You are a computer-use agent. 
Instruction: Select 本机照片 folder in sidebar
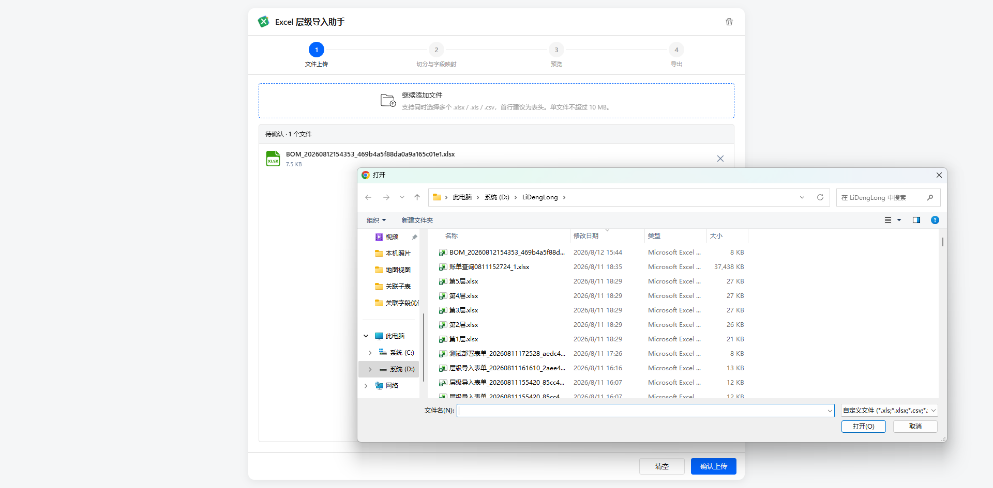pos(393,254)
